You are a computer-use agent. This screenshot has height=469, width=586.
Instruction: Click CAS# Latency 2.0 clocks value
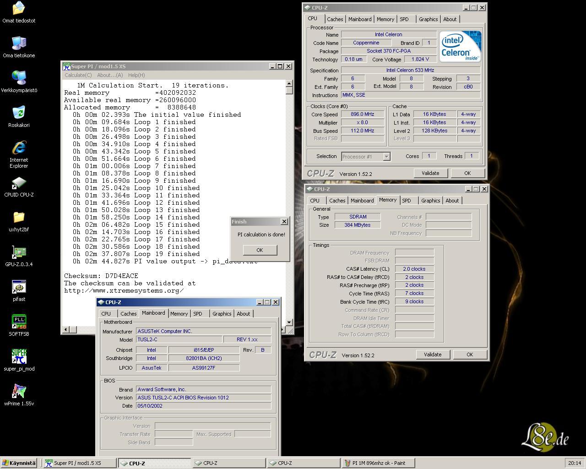[x=414, y=269]
